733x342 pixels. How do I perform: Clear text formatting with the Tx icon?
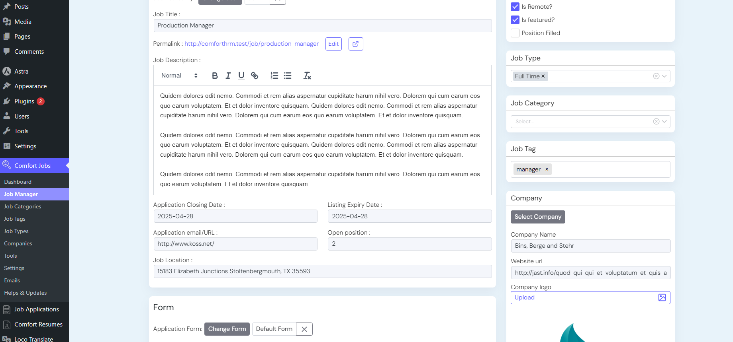[307, 76]
